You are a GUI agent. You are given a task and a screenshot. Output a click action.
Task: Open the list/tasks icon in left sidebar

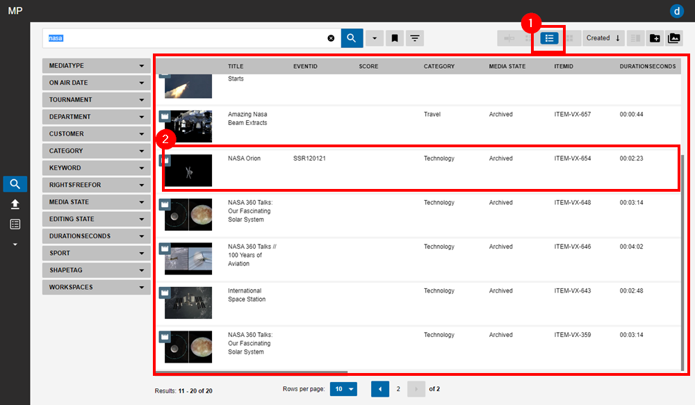click(15, 224)
